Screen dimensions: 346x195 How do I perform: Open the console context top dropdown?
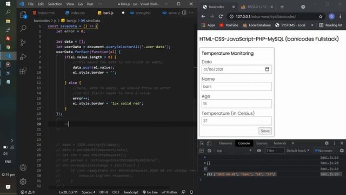pos(234,151)
